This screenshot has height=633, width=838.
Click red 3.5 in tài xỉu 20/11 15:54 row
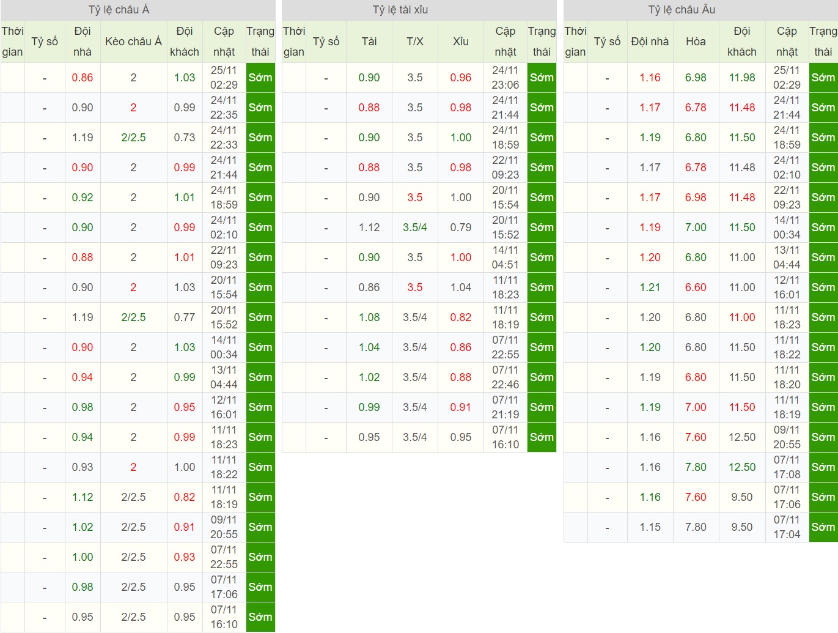(415, 198)
